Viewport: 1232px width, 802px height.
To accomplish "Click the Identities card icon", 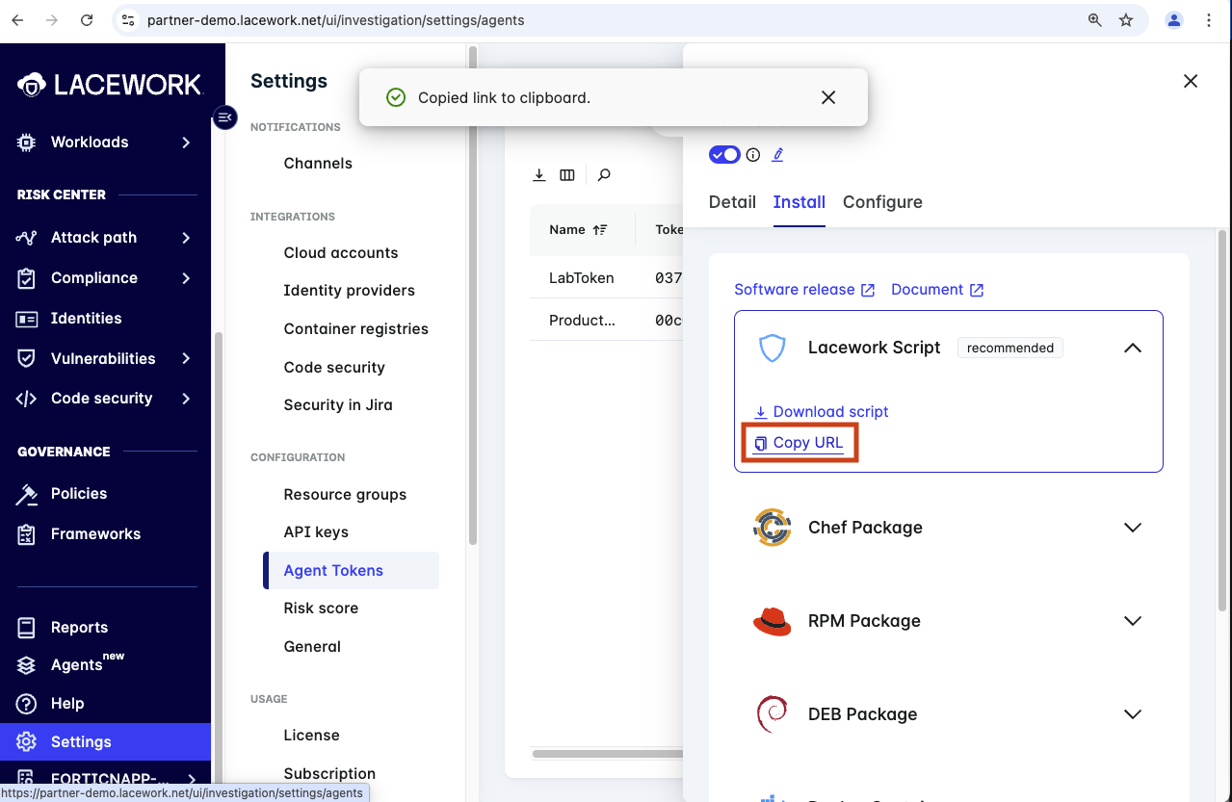I will pyautogui.click(x=27, y=319).
